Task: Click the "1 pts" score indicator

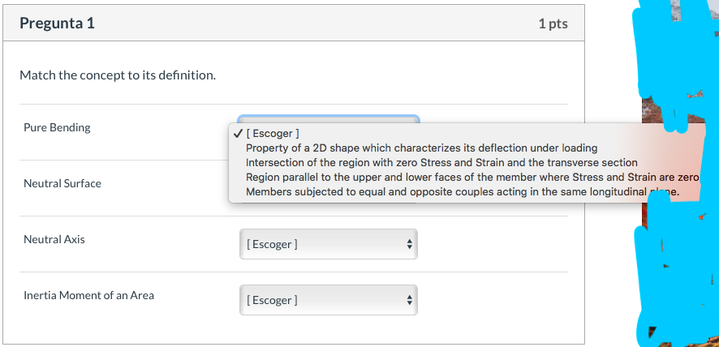Action: (553, 24)
